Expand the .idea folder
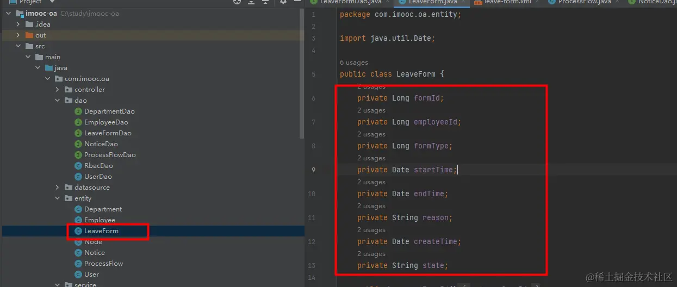 tap(18, 24)
